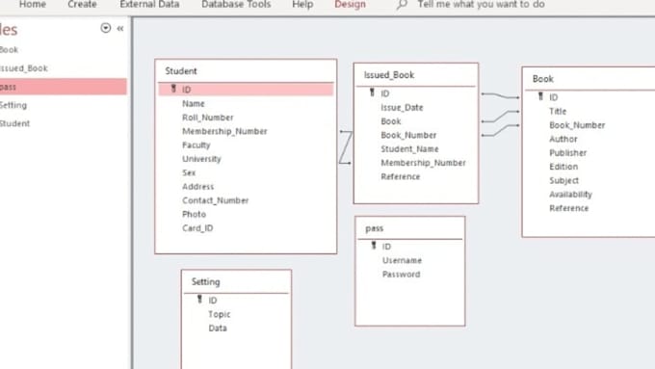Select Contact_Number field in Student table
Viewport: 655px width, 369px height.
coord(216,200)
